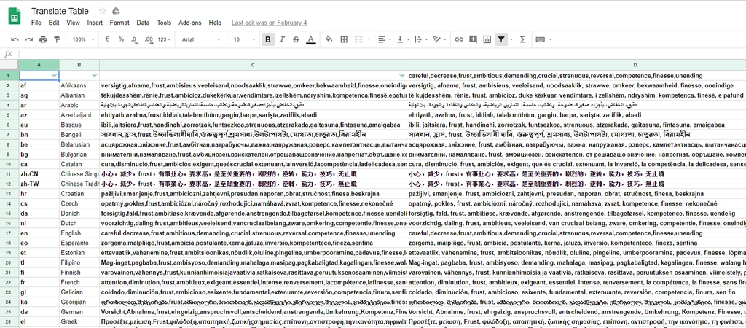Click the cell containing 'Afrikaans'

79,85
